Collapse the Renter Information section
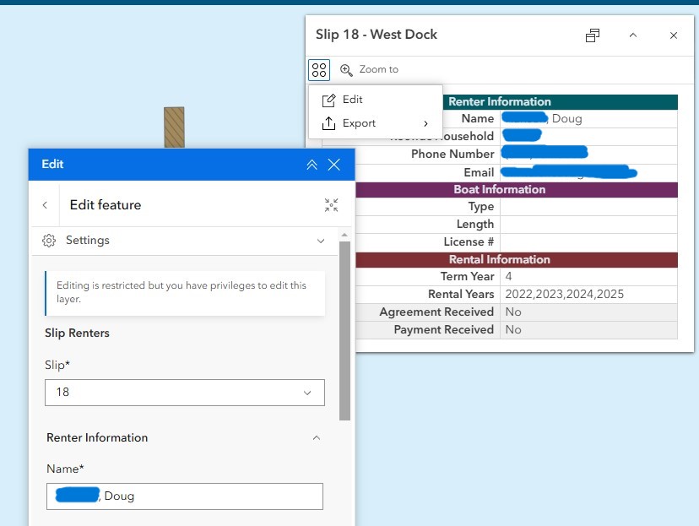 click(x=317, y=438)
